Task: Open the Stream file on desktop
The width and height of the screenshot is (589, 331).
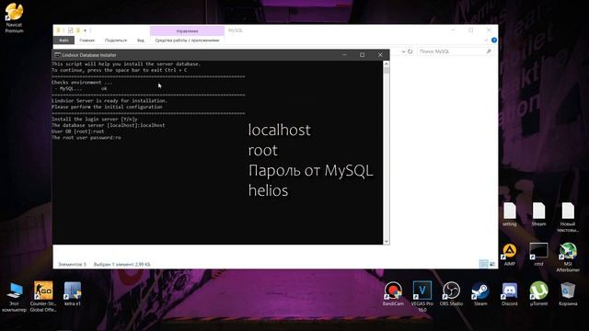Action: pos(538,214)
